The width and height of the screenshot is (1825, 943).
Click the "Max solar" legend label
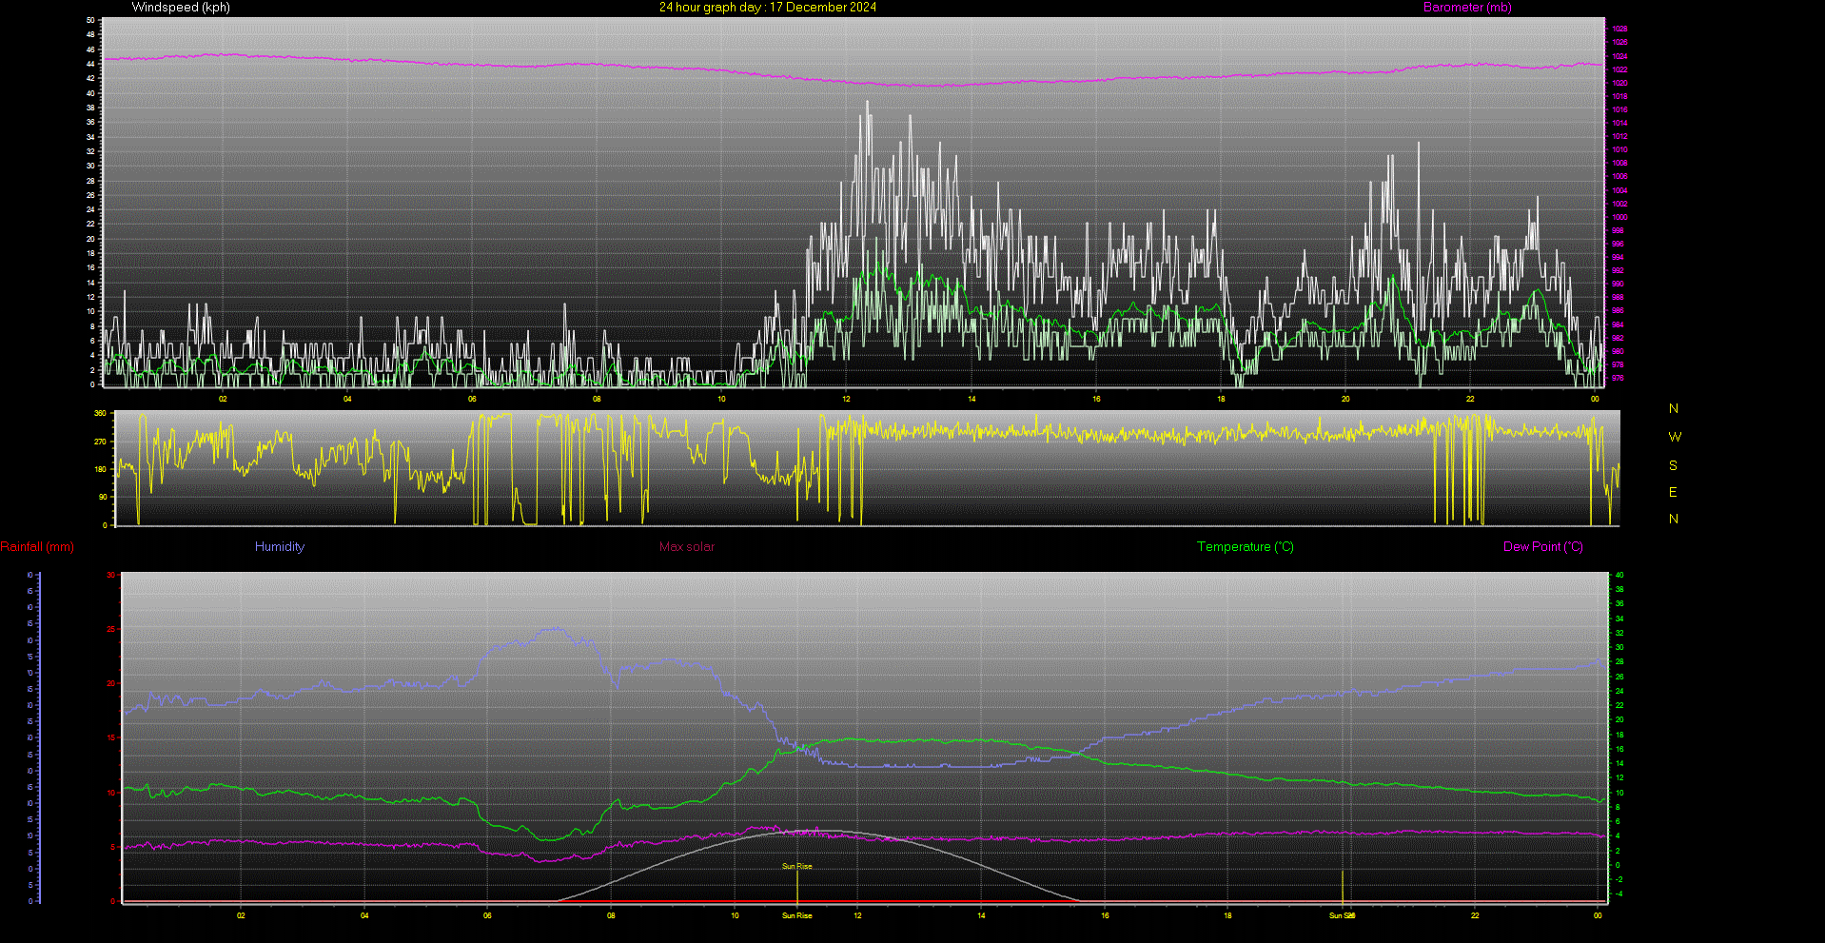tap(687, 547)
